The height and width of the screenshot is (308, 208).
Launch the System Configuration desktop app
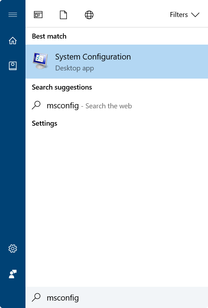pyautogui.click(x=93, y=57)
